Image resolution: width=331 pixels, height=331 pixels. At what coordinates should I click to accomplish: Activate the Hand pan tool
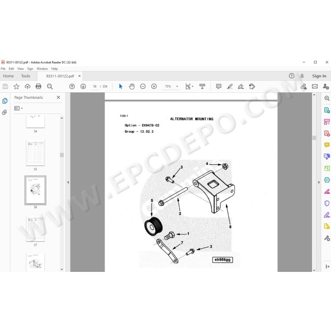(x=132, y=87)
